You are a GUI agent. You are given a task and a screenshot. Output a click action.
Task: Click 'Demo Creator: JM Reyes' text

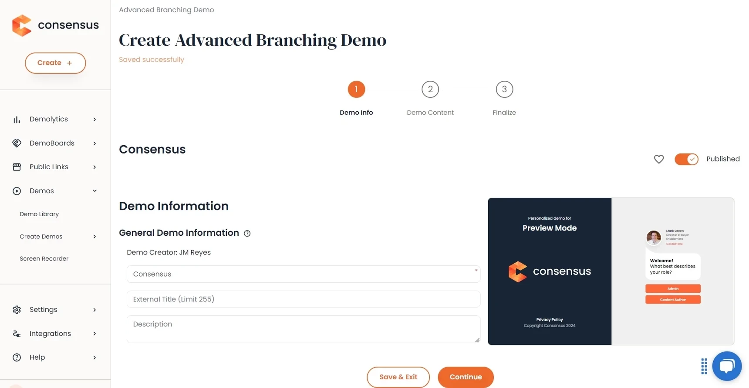click(x=169, y=252)
